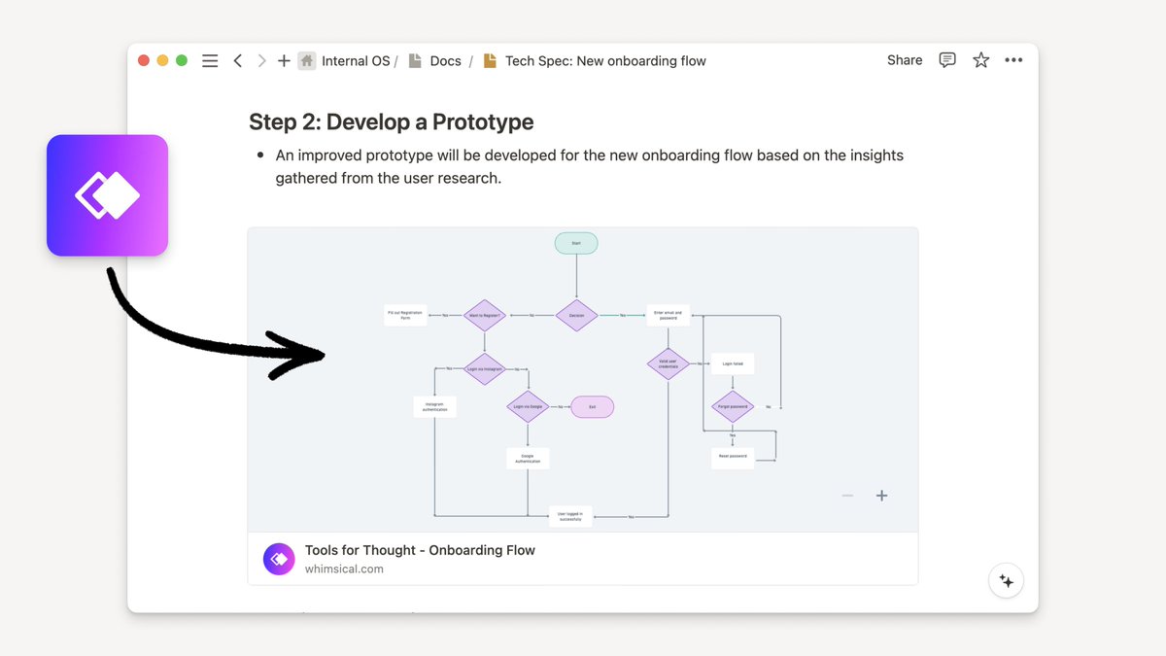The height and width of the screenshot is (656, 1166).
Task: Open the three-dot more menu
Action: tap(1013, 60)
